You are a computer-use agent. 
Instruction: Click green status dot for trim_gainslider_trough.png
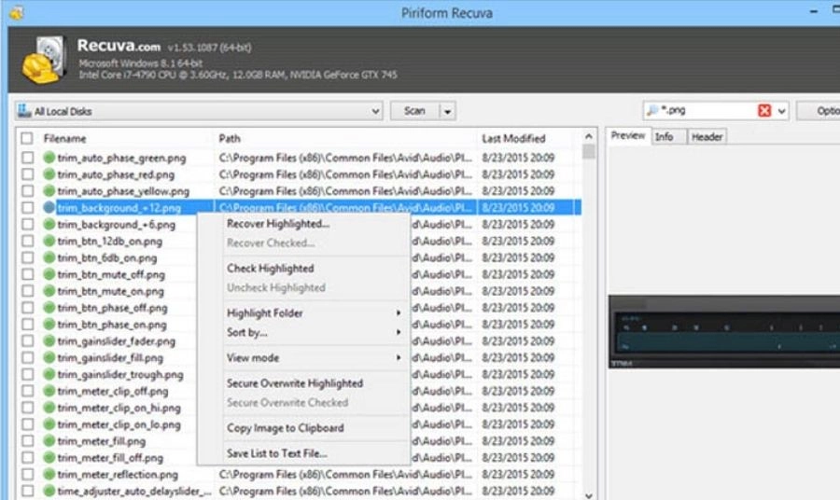click(x=49, y=374)
